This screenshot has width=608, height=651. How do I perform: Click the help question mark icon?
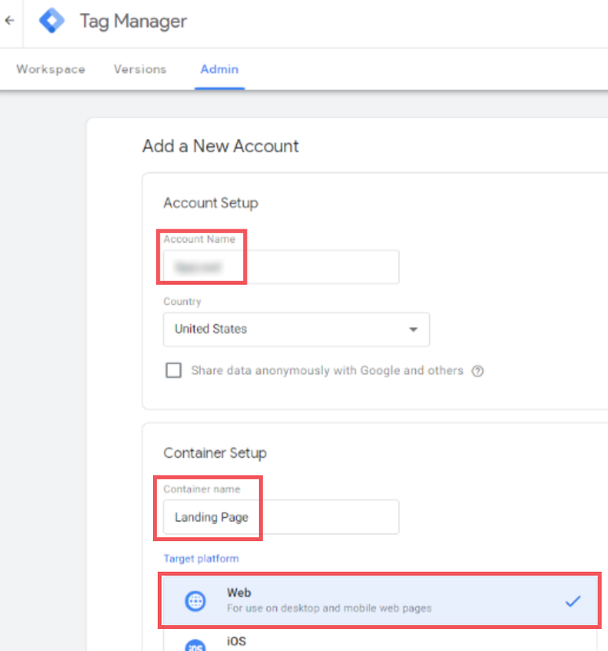pyautogui.click(x=477, y=371)
